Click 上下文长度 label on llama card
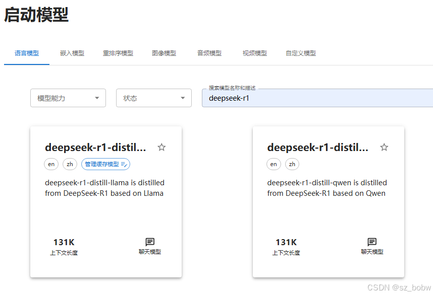 tap(64, 253)
